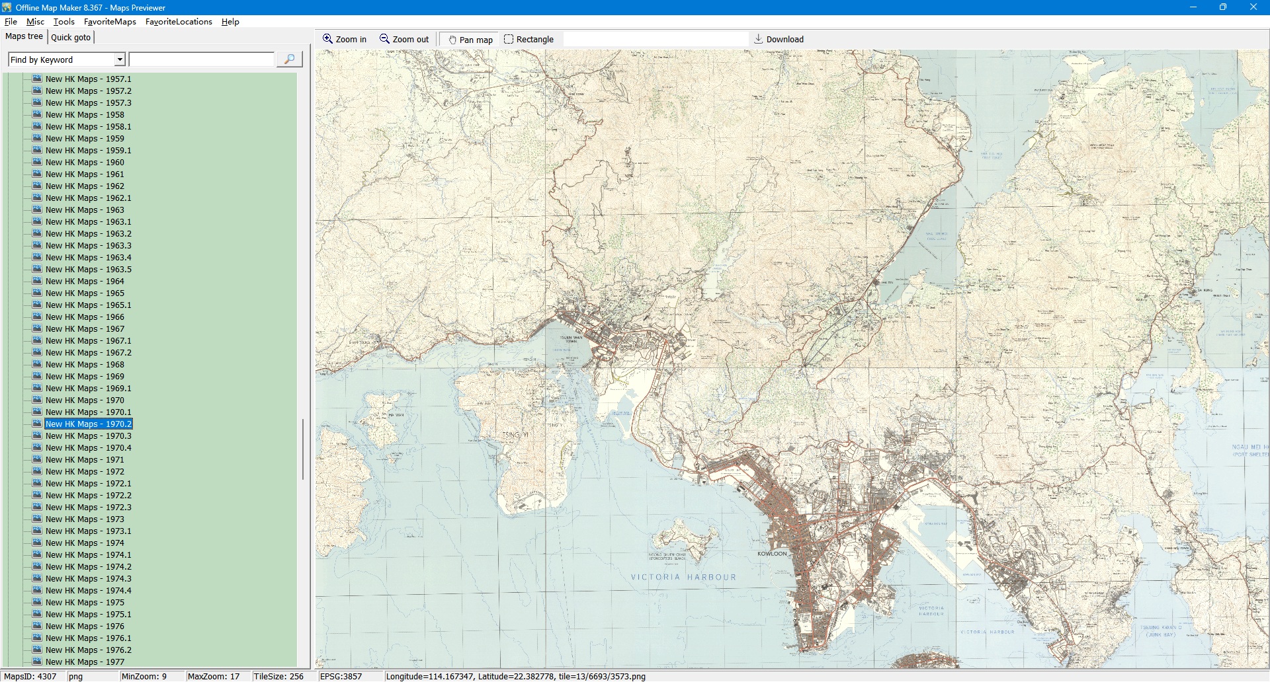Open the Tools menu

(63, 22)
